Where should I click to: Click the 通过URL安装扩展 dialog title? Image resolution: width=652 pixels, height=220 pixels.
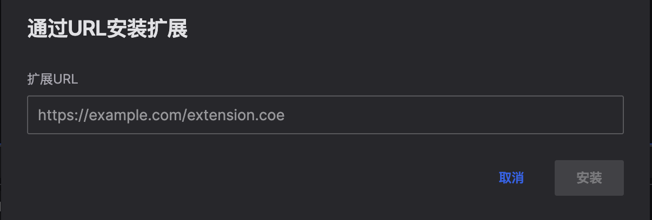107,30
